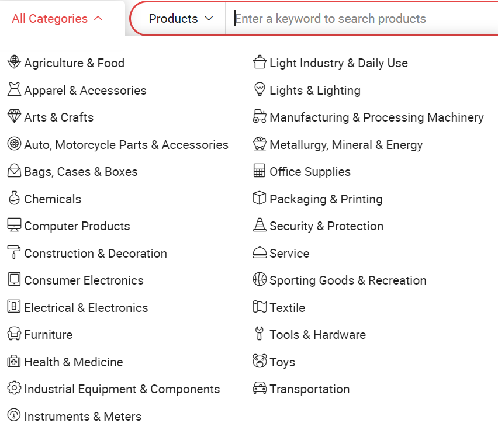This screenshot has width=498, height=430.
Task: Click the diamond icon for Arts & Crafts
Action: pos(14,116)
